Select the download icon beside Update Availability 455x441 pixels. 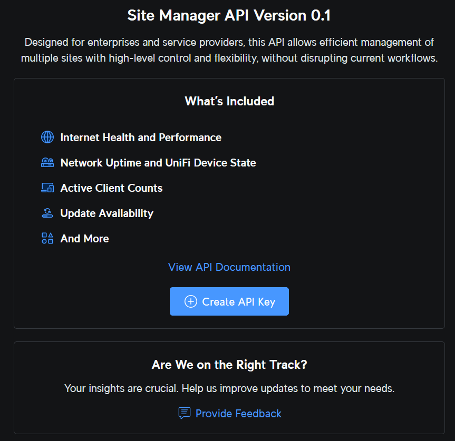tap(47, 213)
